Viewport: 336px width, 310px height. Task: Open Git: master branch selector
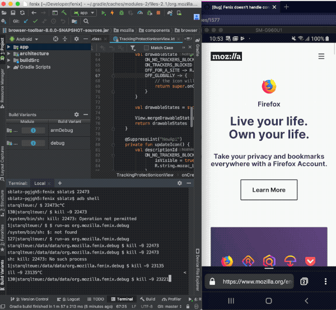coord(170,306)
